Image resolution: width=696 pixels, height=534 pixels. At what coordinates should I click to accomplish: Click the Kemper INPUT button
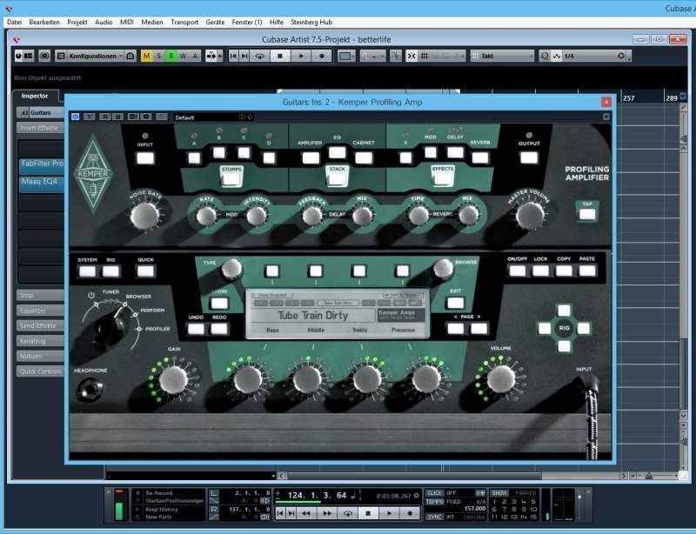point(145,158)
